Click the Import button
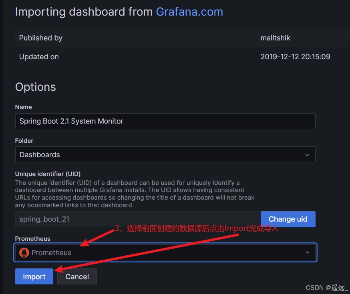Viewport: 350px width, 294px height. (x=34, y=276)
